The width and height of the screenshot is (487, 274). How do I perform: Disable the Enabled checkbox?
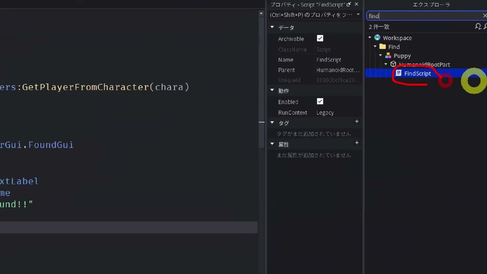point(320,102)
